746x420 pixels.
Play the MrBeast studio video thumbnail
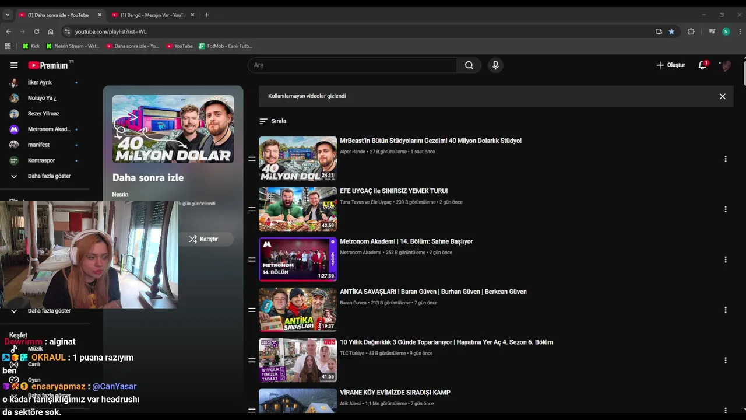pos(298,159)
